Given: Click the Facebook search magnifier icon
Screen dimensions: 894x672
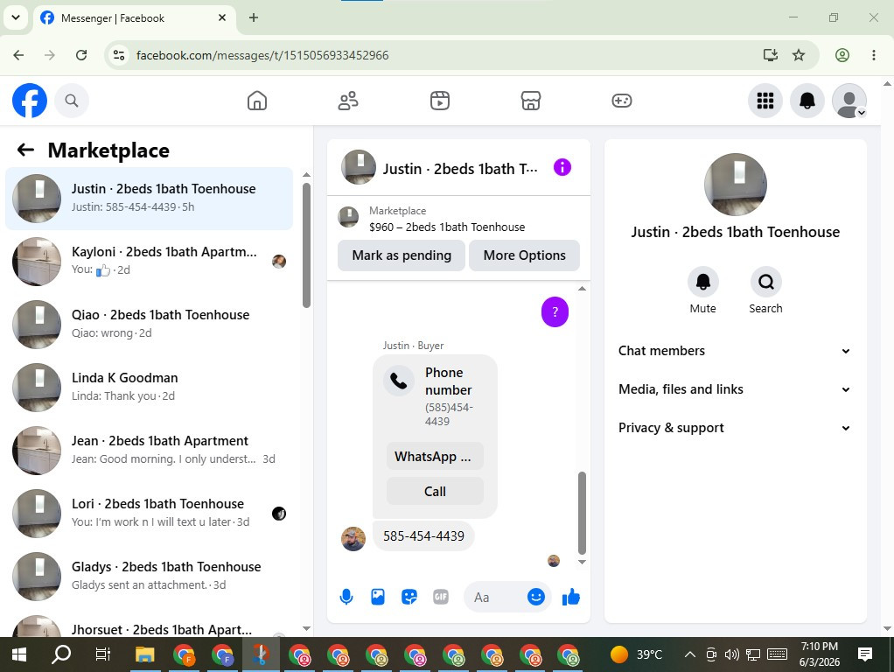Looking at the screenshot, I should (71, 101).
